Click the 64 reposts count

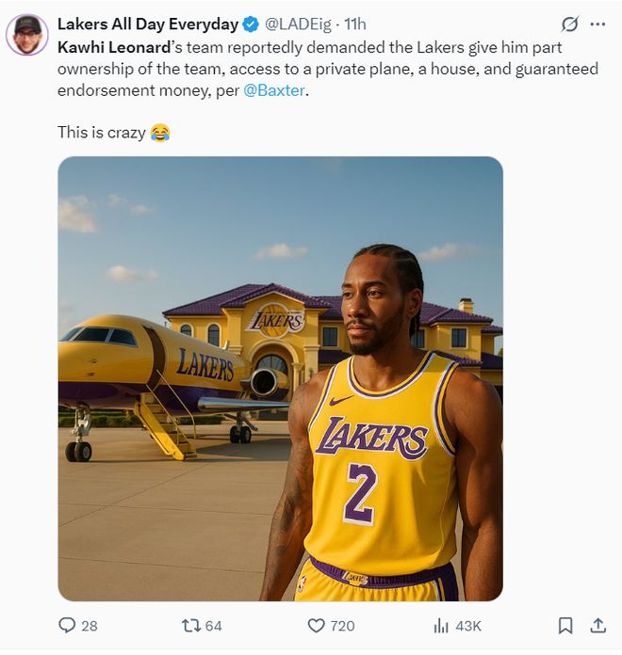pyautogui.click(x=213, y=626)
